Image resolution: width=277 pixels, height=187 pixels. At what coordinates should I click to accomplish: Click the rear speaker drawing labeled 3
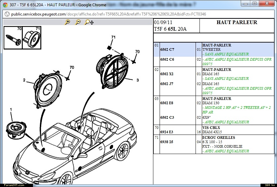112,70
